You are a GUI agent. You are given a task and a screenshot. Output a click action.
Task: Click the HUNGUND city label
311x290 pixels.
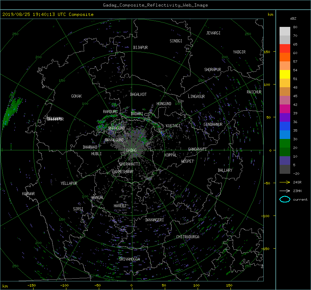(164, 104)
